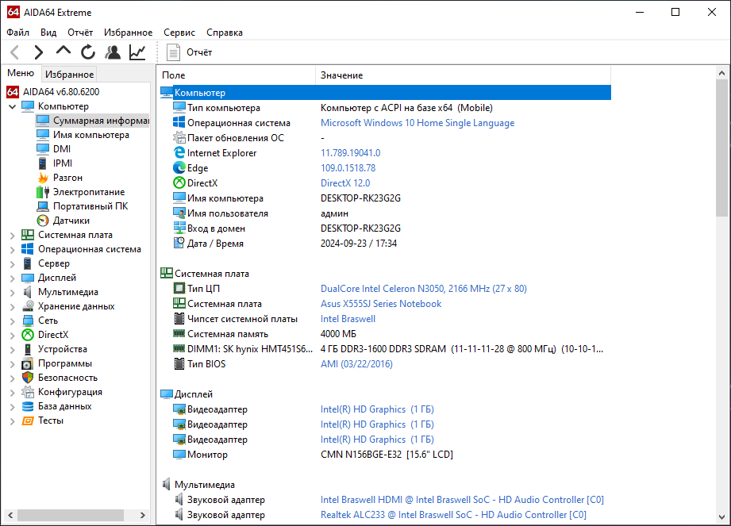Viewport: 731px width, 526px height.
Task: Click the IPMI icon in the tree
Action: (x=43, y=163)
